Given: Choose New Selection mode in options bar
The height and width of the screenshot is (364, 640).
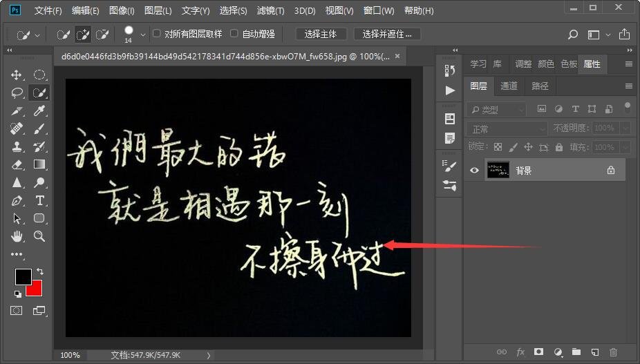Looking at the screenshot, I should point(64,35).
